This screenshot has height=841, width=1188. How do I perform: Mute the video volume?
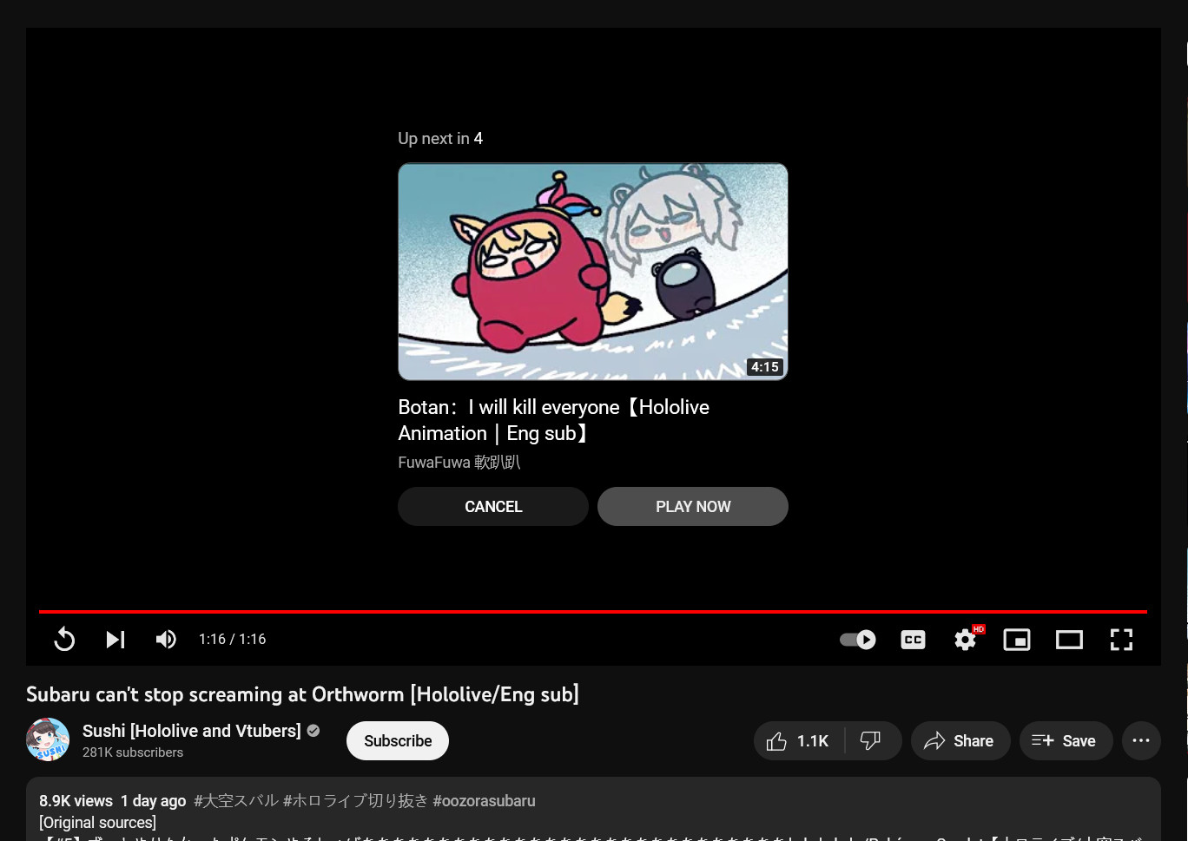click(x=166, y=640)
